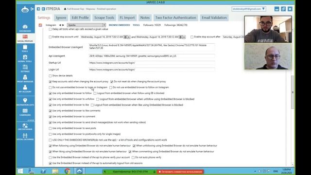311x175 pixels.
Task: Click spinner on second stop-until date
Action: click(x=180, y=37)
